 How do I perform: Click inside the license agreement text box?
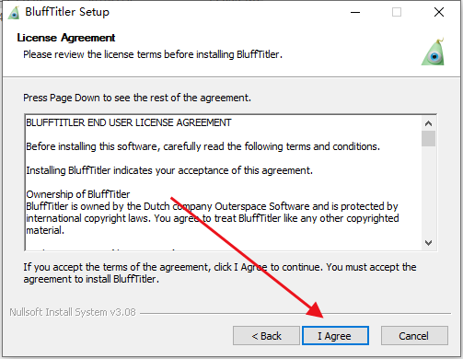tap(224, 182)
